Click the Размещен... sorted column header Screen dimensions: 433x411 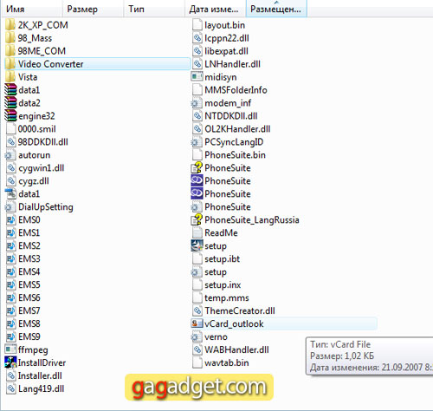pos(275,9)
